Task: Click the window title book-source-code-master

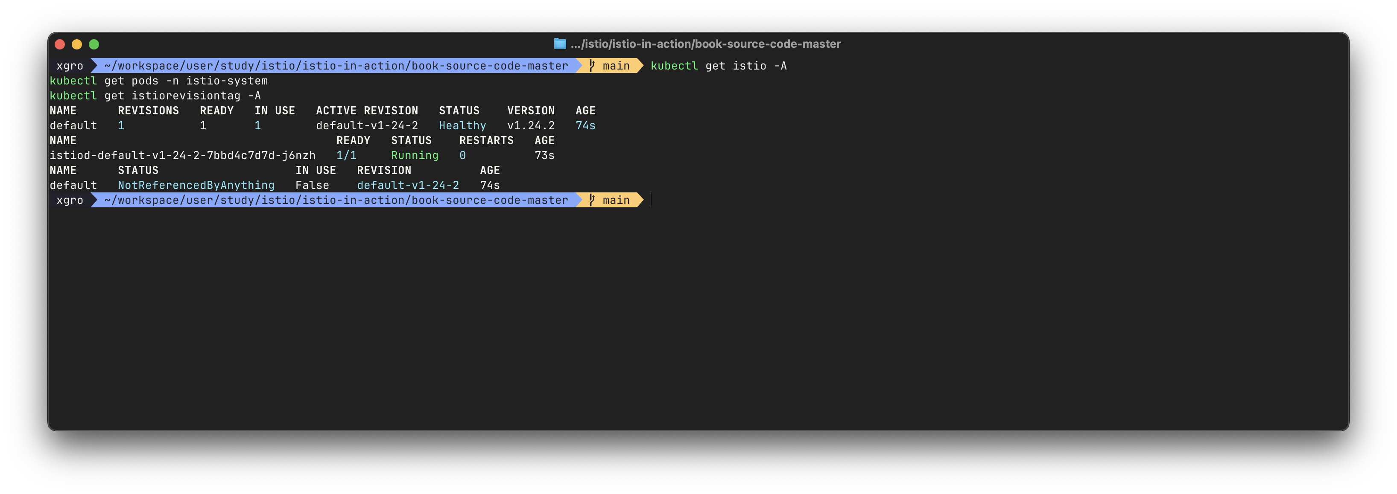Action: [706, 44]
